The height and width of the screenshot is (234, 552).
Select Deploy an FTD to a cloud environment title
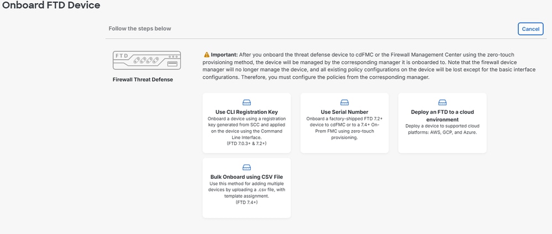point(442,115)
